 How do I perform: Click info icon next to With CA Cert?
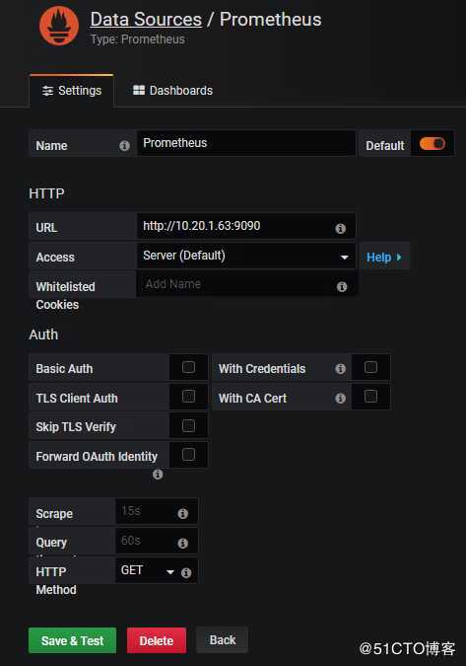(x=340, y=399)
